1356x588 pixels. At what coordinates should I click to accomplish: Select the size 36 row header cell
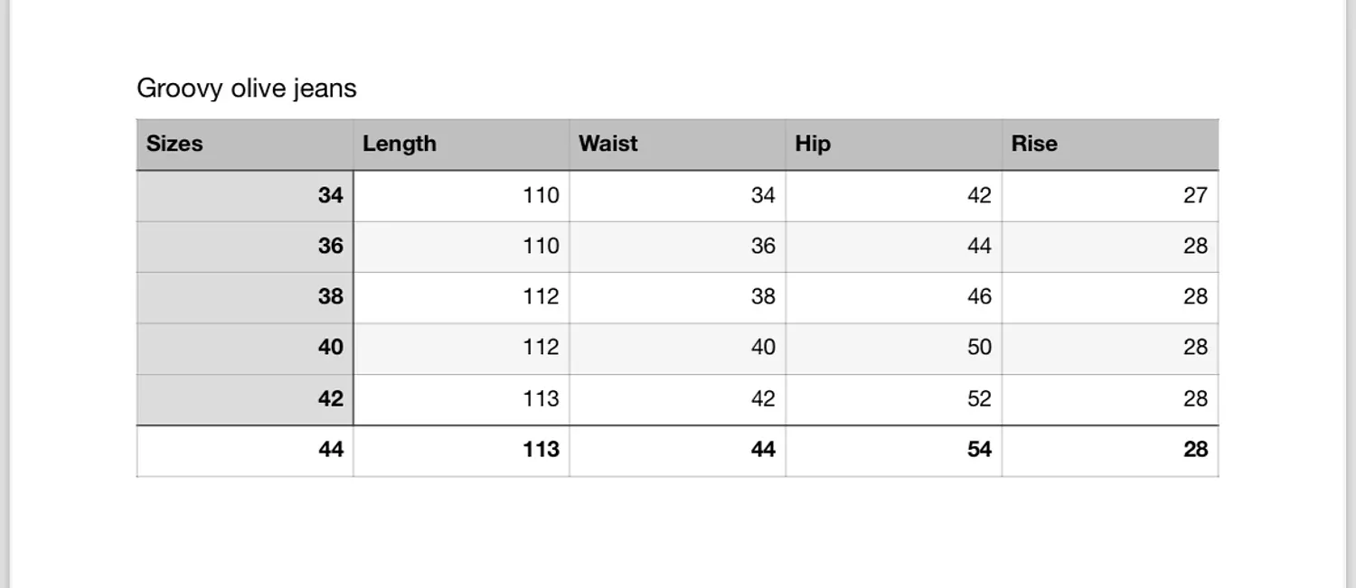click(x=245, y=247)
